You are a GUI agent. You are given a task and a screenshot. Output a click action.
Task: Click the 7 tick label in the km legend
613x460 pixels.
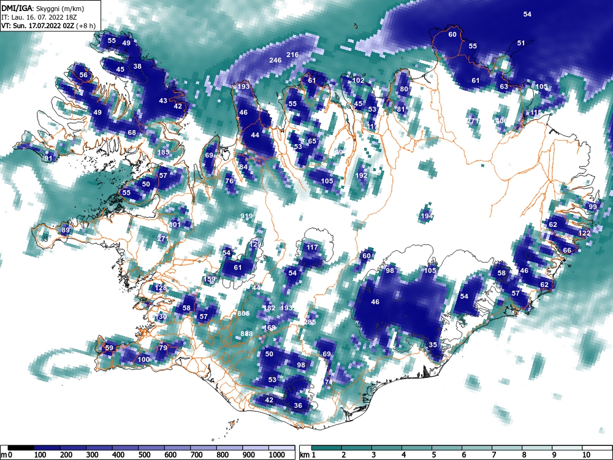click(x=493, y=455)
